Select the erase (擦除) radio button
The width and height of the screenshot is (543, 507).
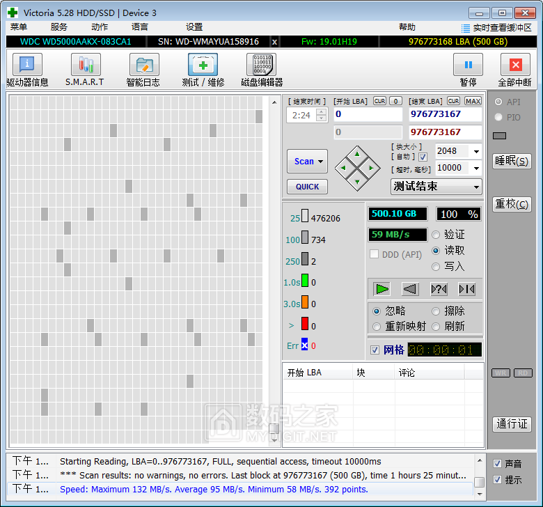pos(436,311)
